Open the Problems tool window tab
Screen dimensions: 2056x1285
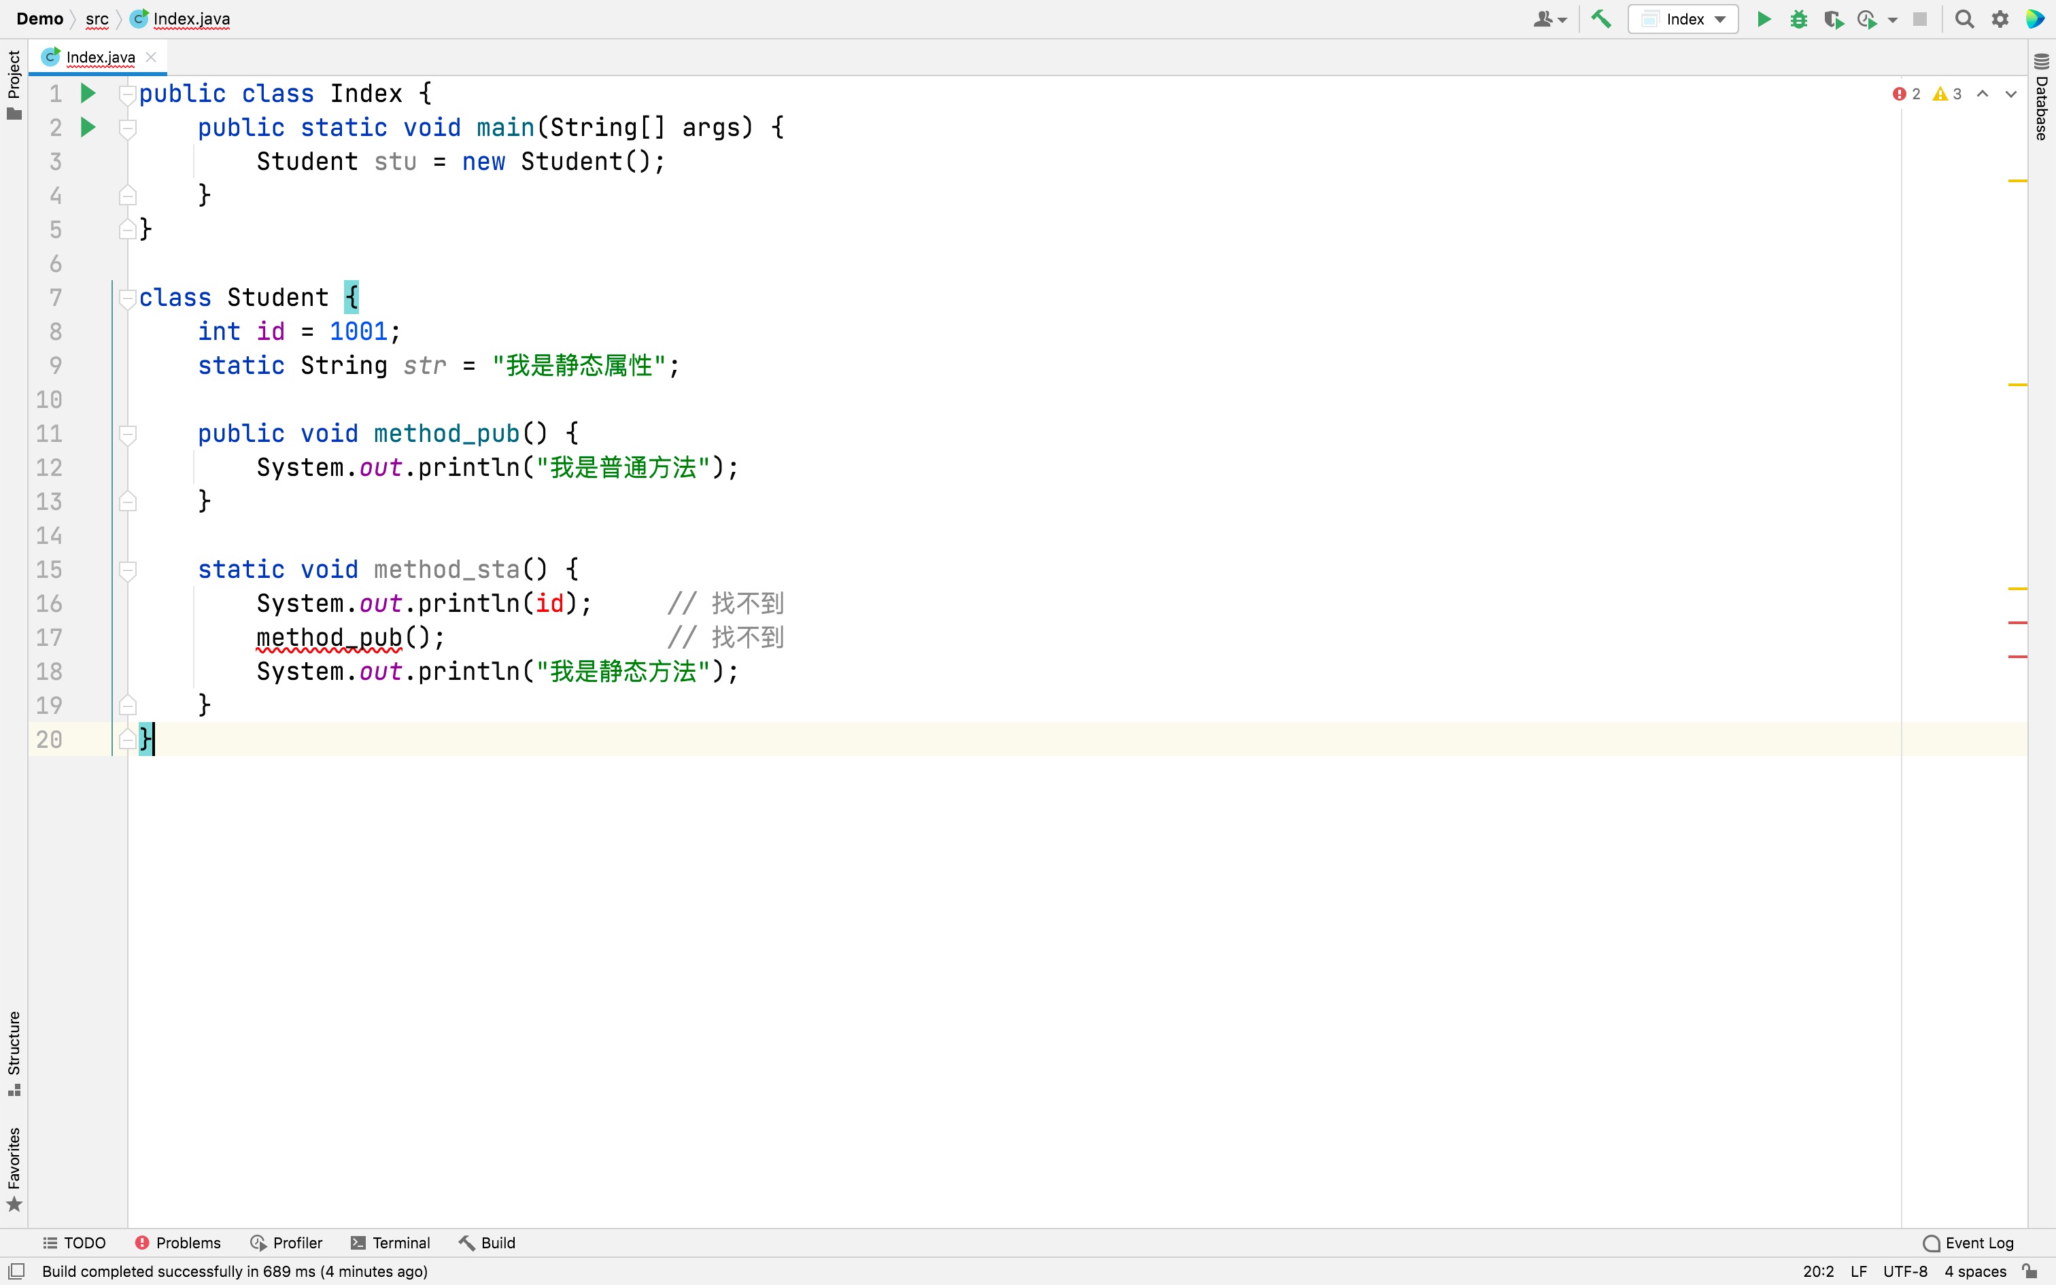pyautogui.click(x=177, y=1243)
